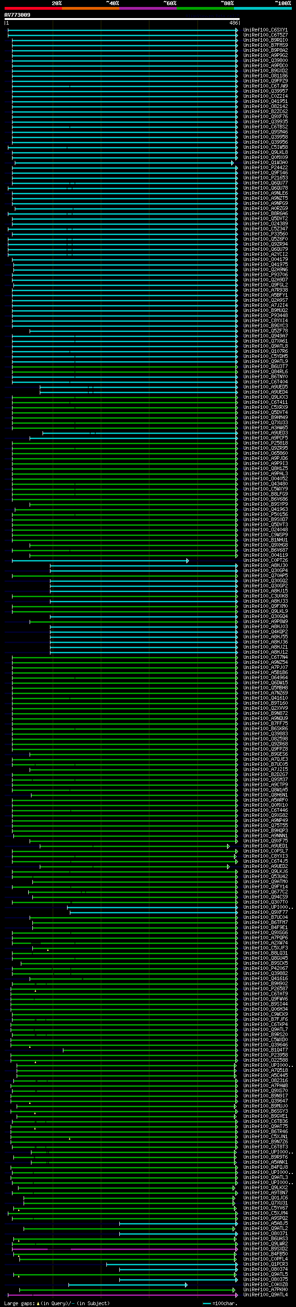This screenshot has width=296, height=1307.
Task: Open hit UniRef100_A8HJ12
Action: point(265,652)
